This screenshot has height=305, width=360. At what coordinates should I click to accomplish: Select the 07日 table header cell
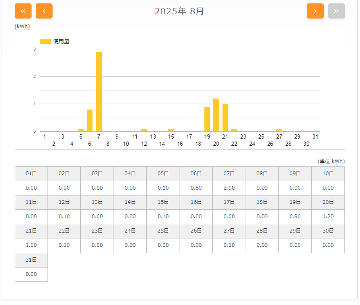tap(229, 174)
